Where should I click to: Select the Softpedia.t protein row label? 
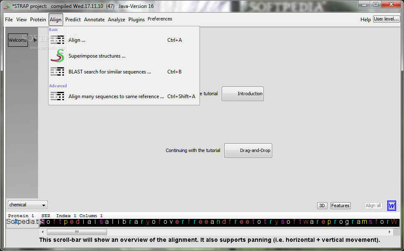pyautogui.click(x=22, y=222)
